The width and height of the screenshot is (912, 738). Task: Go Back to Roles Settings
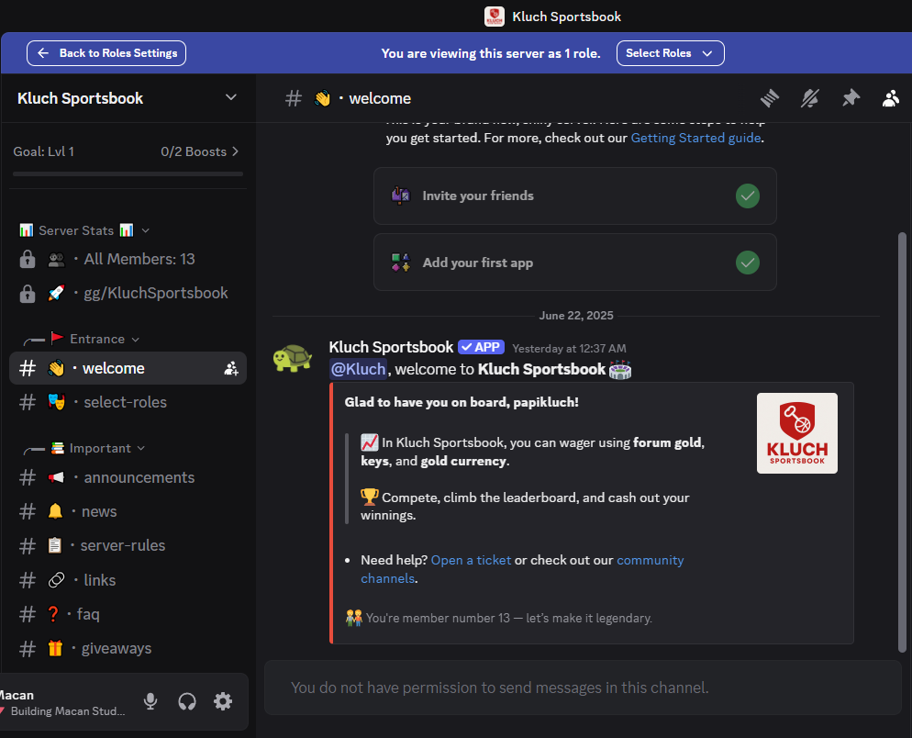[x=106, y=53]
